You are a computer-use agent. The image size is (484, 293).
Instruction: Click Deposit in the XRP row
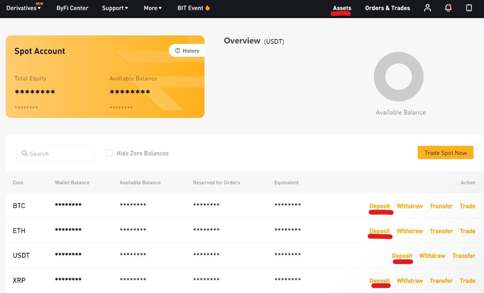click(380, 281)
